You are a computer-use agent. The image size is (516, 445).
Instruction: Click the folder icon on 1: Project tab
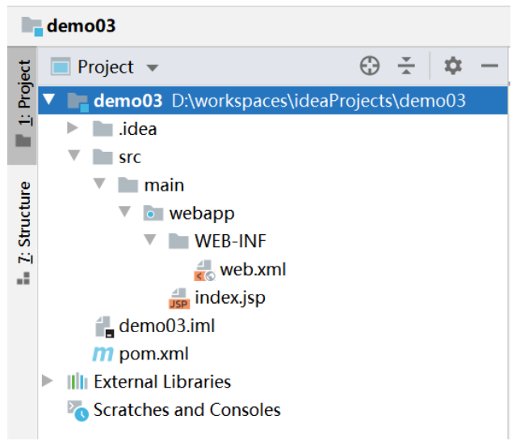tap(23, 141)
